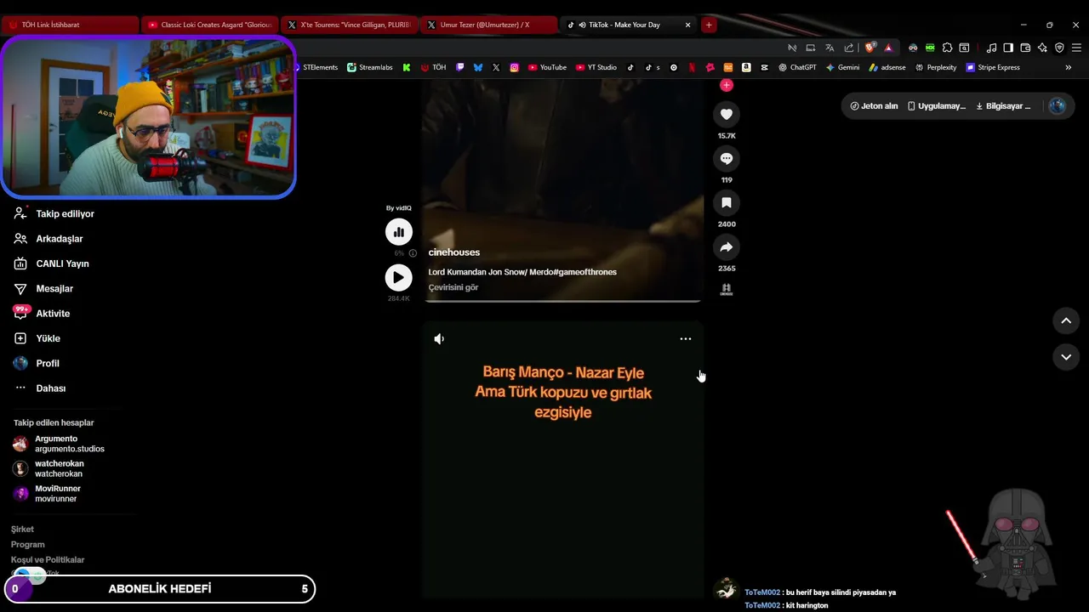Like the cinehouses video with heart icon

click(x=727, y=115)
